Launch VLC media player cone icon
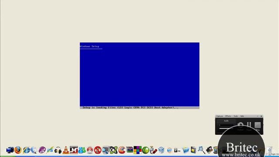Screen dimensions: 279x157 [x=66, y=150]
